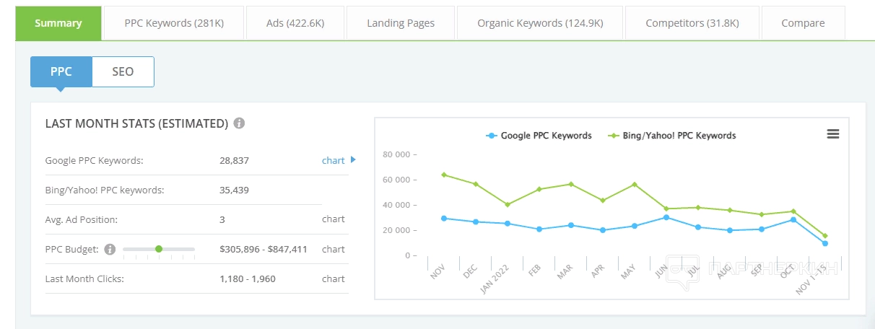
Task: Show chart for Avg. Ad Position
Action: pos(334,219)
